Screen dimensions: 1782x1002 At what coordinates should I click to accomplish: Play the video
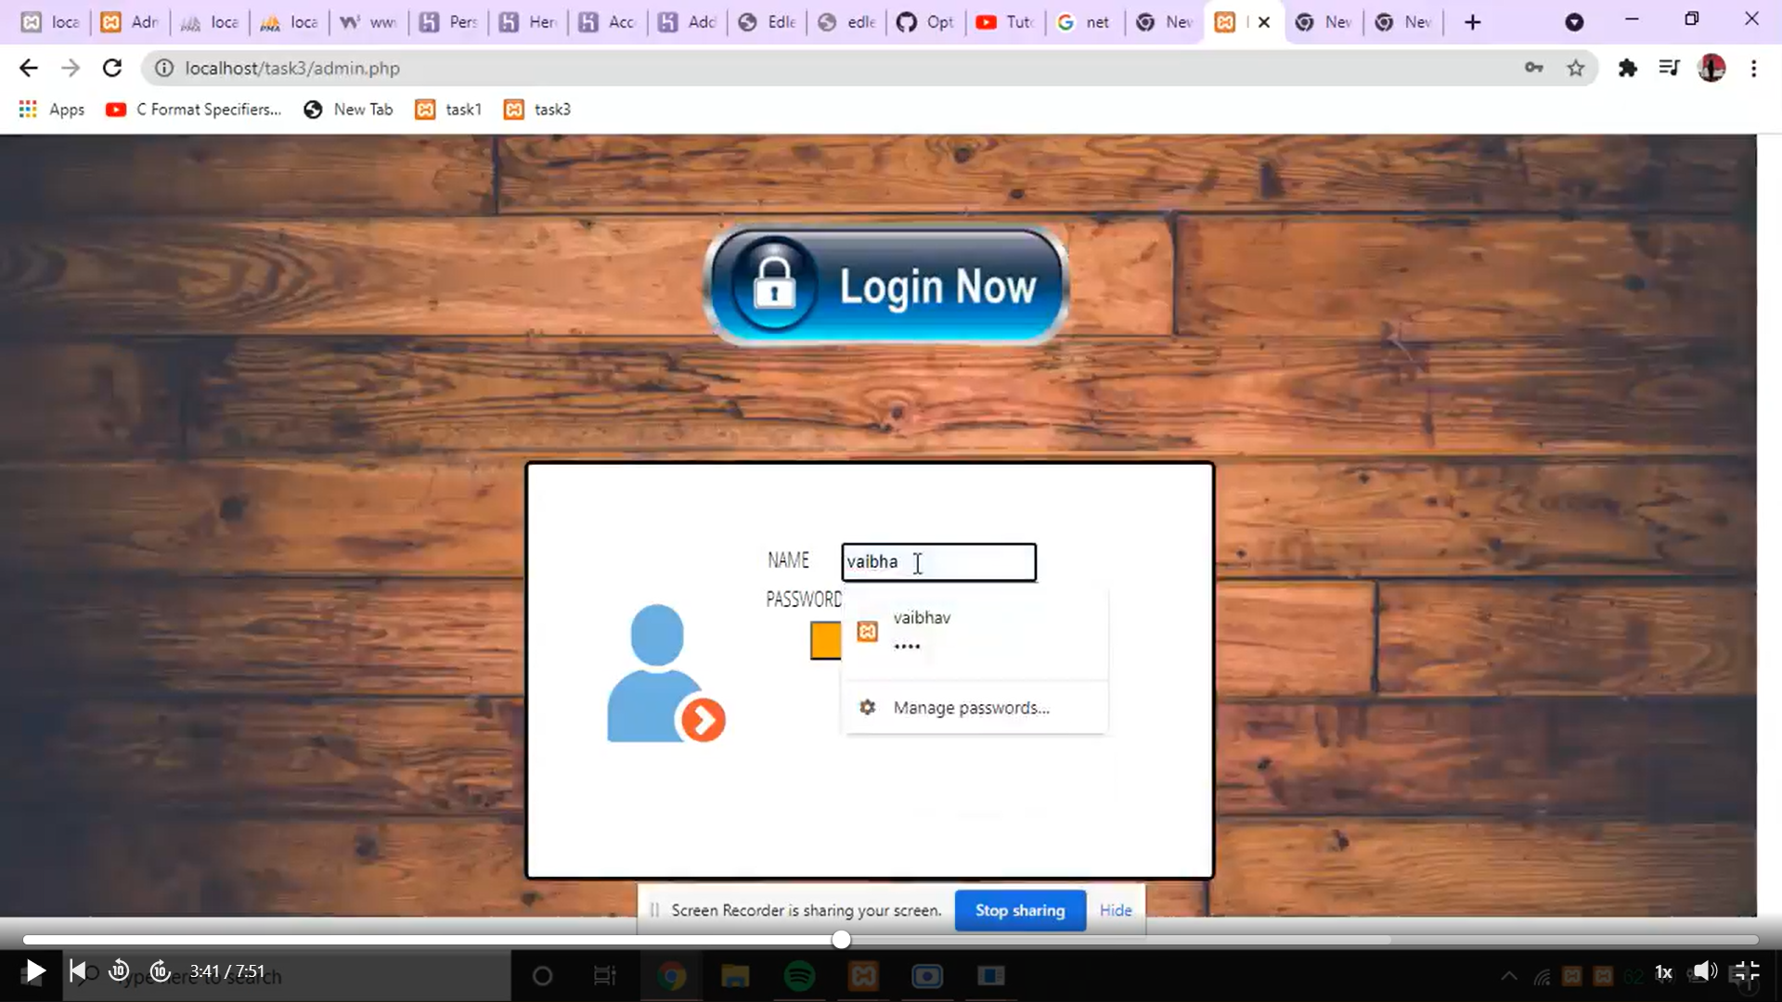click(x=34, y=971)
